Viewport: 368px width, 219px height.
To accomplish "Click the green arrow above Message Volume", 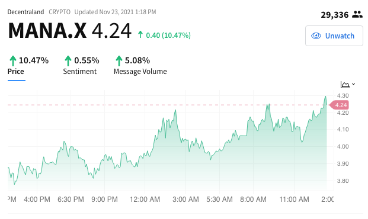I will (x=119, y=61).
